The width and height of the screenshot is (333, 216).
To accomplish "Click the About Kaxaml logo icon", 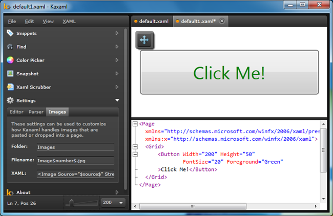I will pyautogui.click(x=10, y=192).
